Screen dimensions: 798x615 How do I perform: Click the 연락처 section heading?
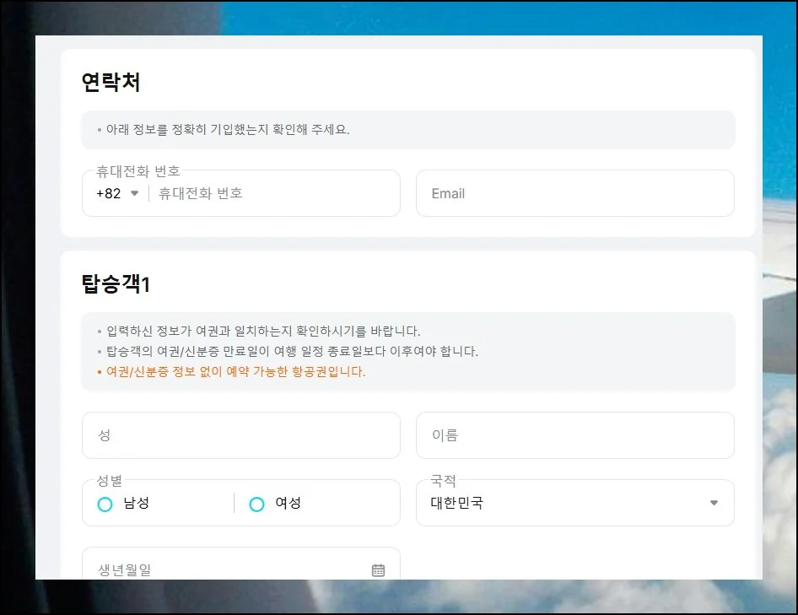[111, 83]
